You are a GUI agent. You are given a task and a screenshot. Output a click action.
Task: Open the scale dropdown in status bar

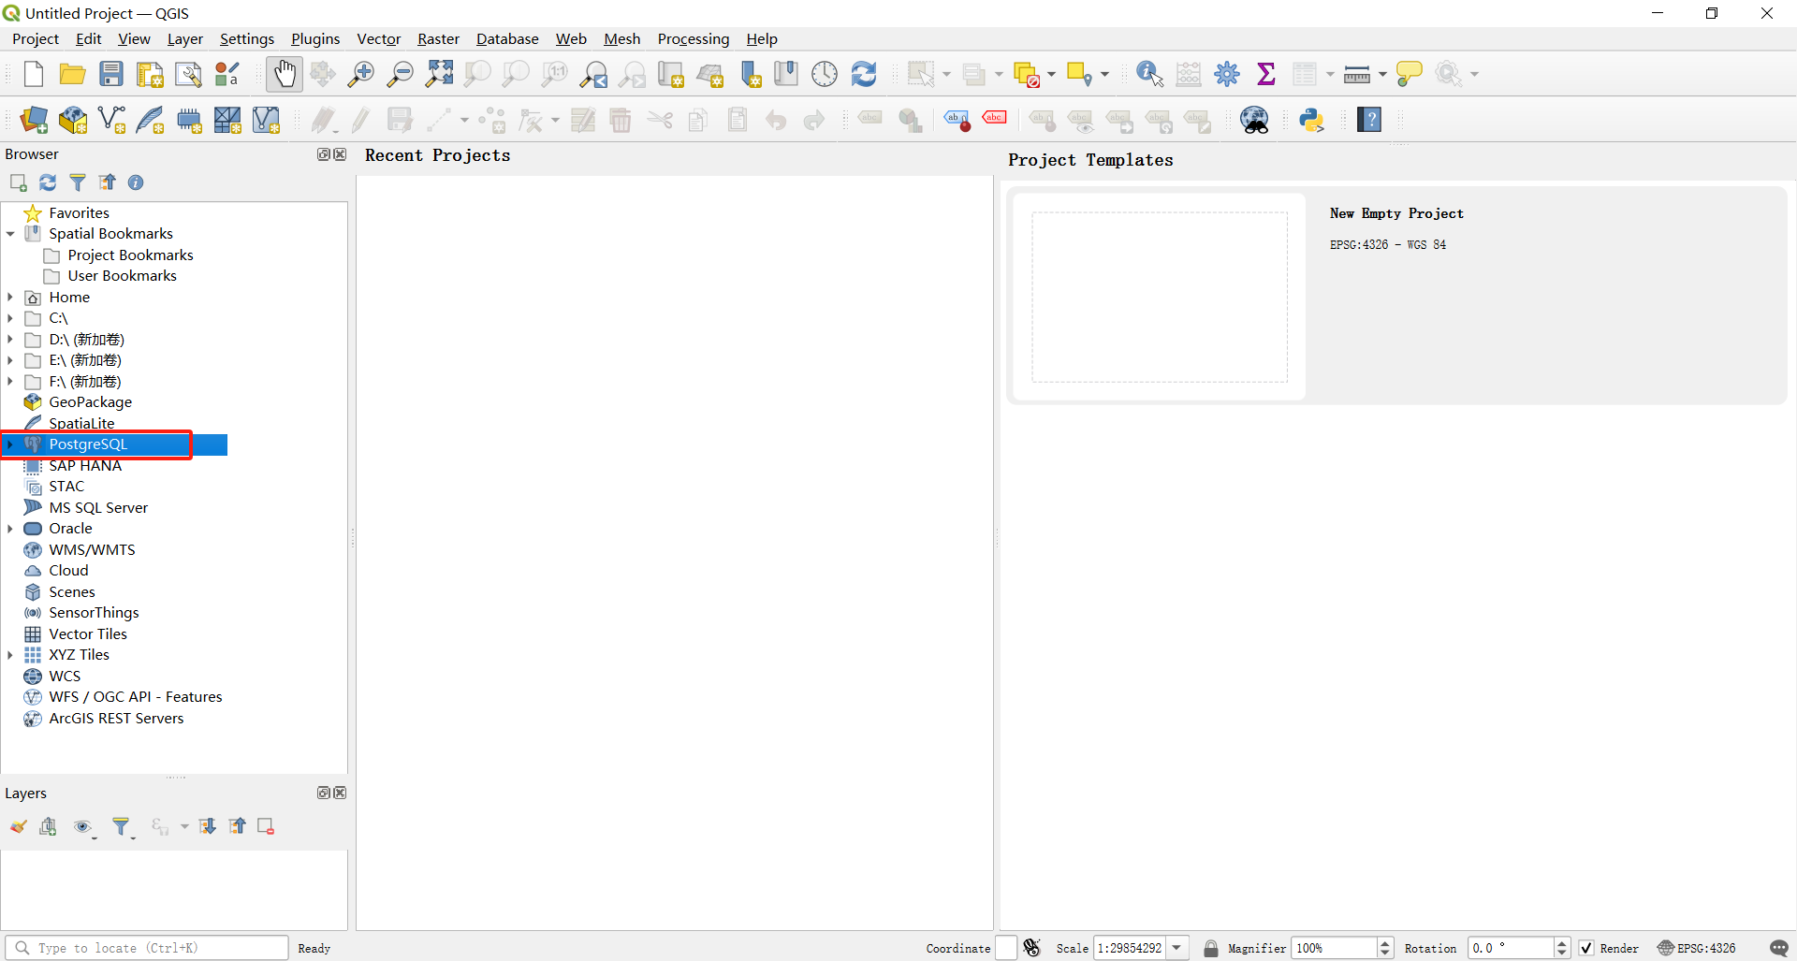1178,948
